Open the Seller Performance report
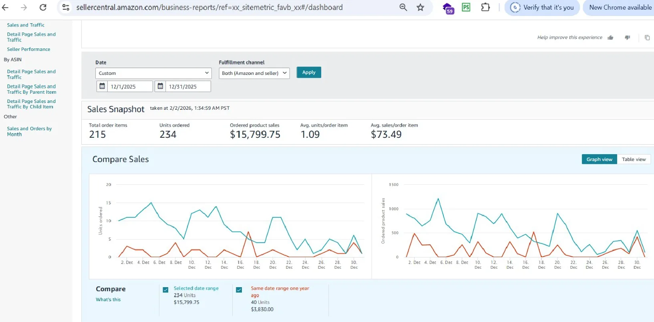 coord(28,49)
